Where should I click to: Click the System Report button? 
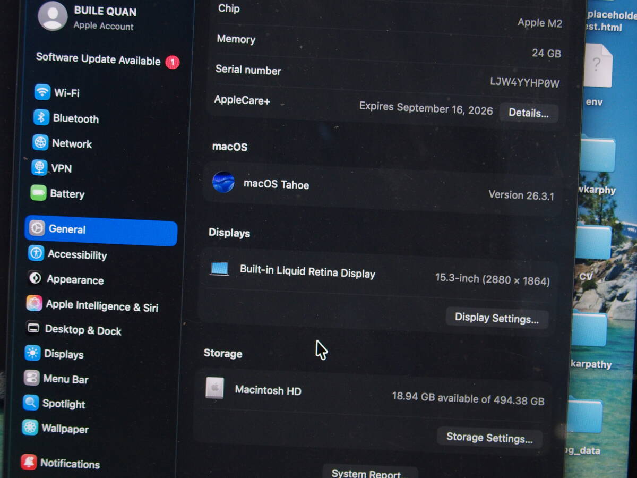pyautogui.click(x=369, y=472)
